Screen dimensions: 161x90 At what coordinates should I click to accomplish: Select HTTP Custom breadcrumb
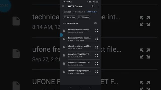coord(92,12)
